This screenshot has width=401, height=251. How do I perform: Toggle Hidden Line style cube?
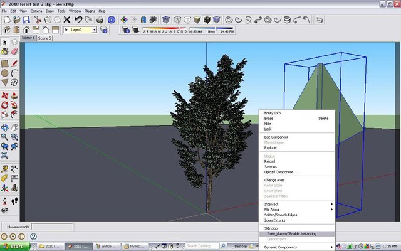pos(187,19)
